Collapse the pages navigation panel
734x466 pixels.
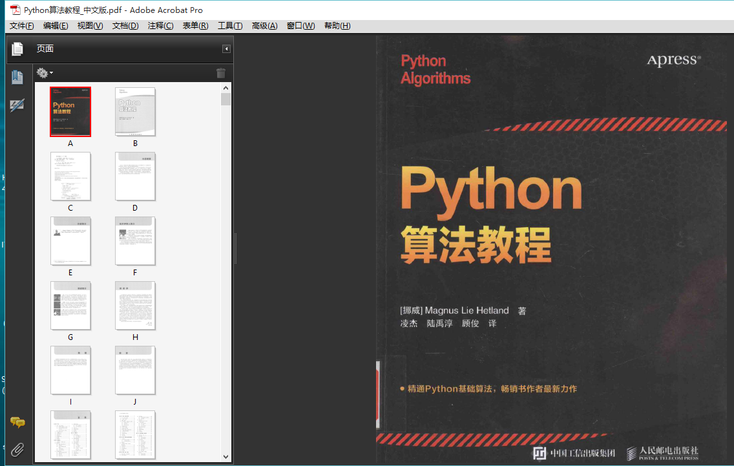(226, 48)
